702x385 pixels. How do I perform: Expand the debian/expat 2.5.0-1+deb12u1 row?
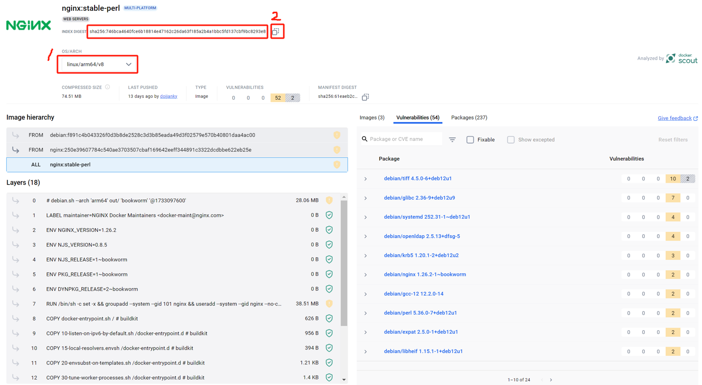tap(366, 333)
